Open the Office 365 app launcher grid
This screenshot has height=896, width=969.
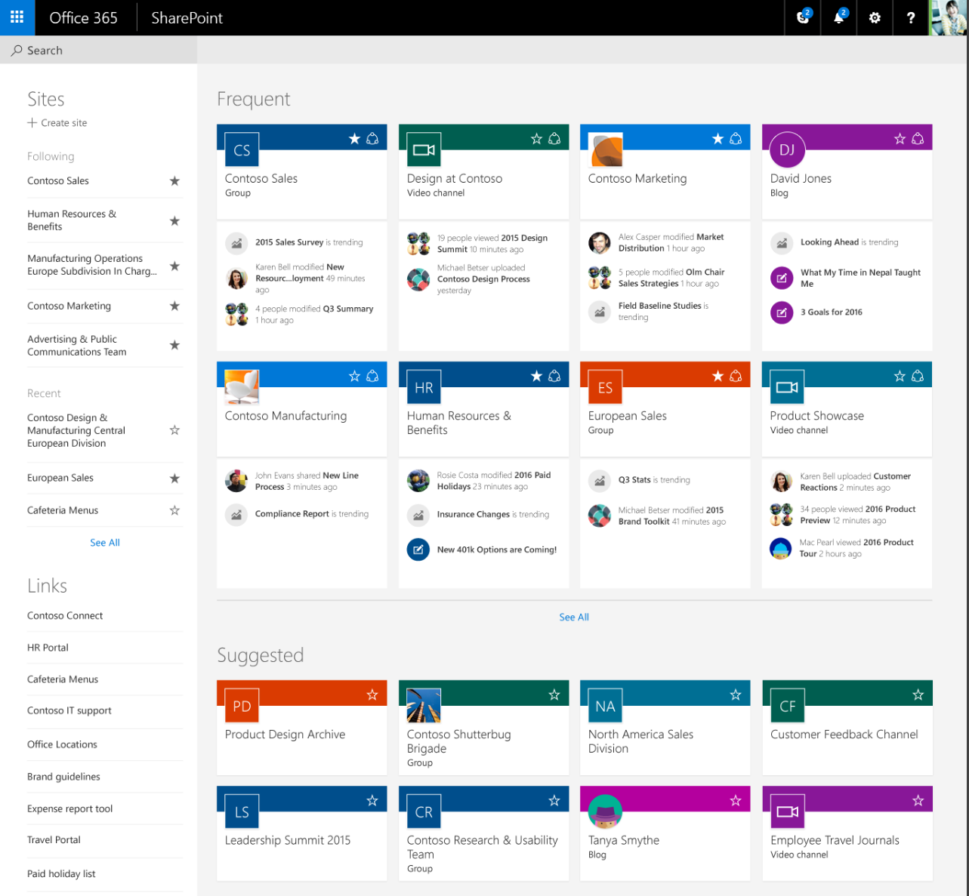(17, 17)
